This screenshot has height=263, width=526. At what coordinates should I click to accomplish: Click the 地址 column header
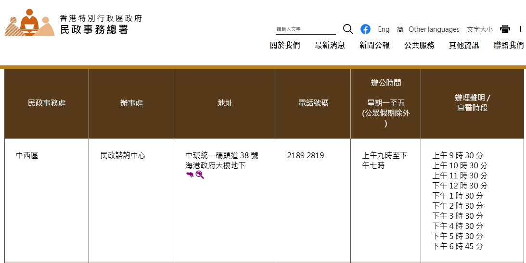tap(225, 103)
